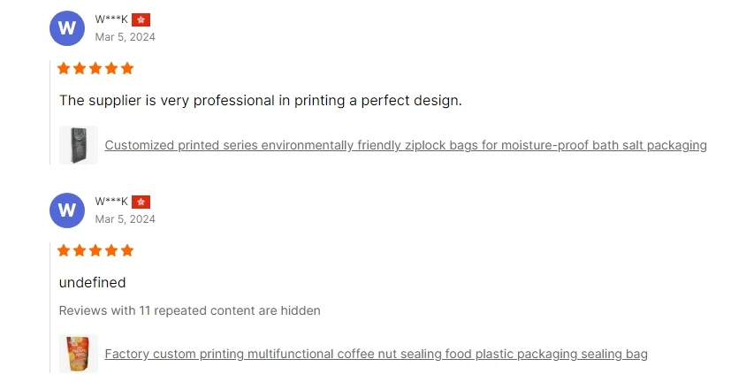Click the first star of the "undefined" review
The image size is (731, 382).
point(65,250)
